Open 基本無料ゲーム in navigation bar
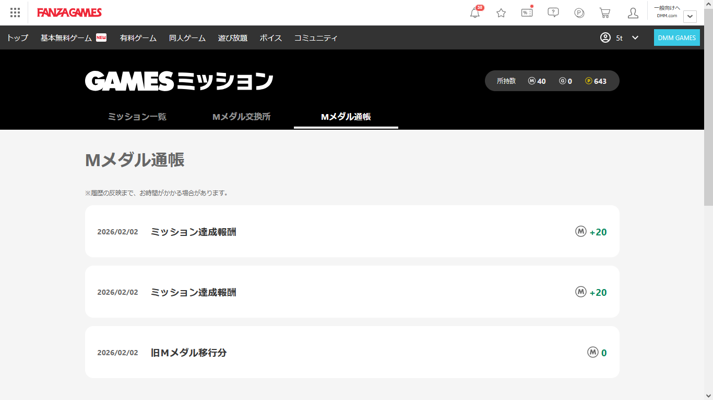 (x=66, y=38)
